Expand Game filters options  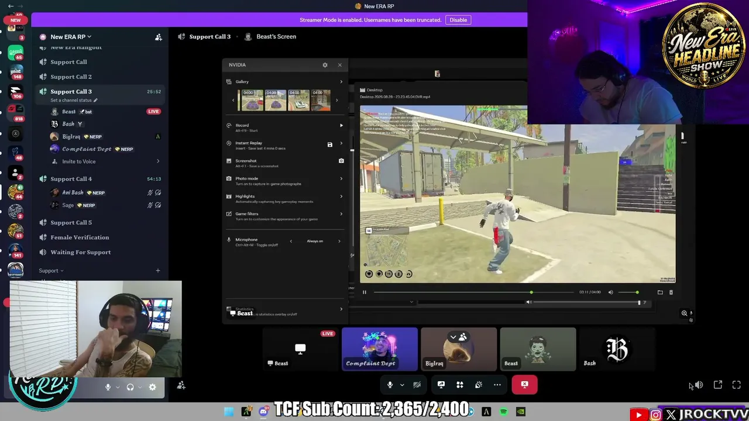click(341, 214)
